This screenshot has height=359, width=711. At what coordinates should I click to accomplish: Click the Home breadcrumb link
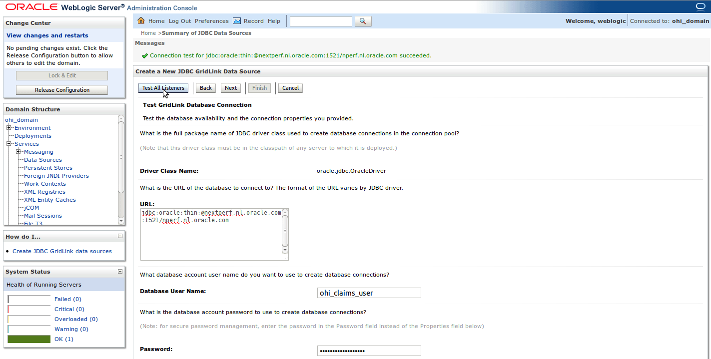pyautogui.click(x=148, y=33)
